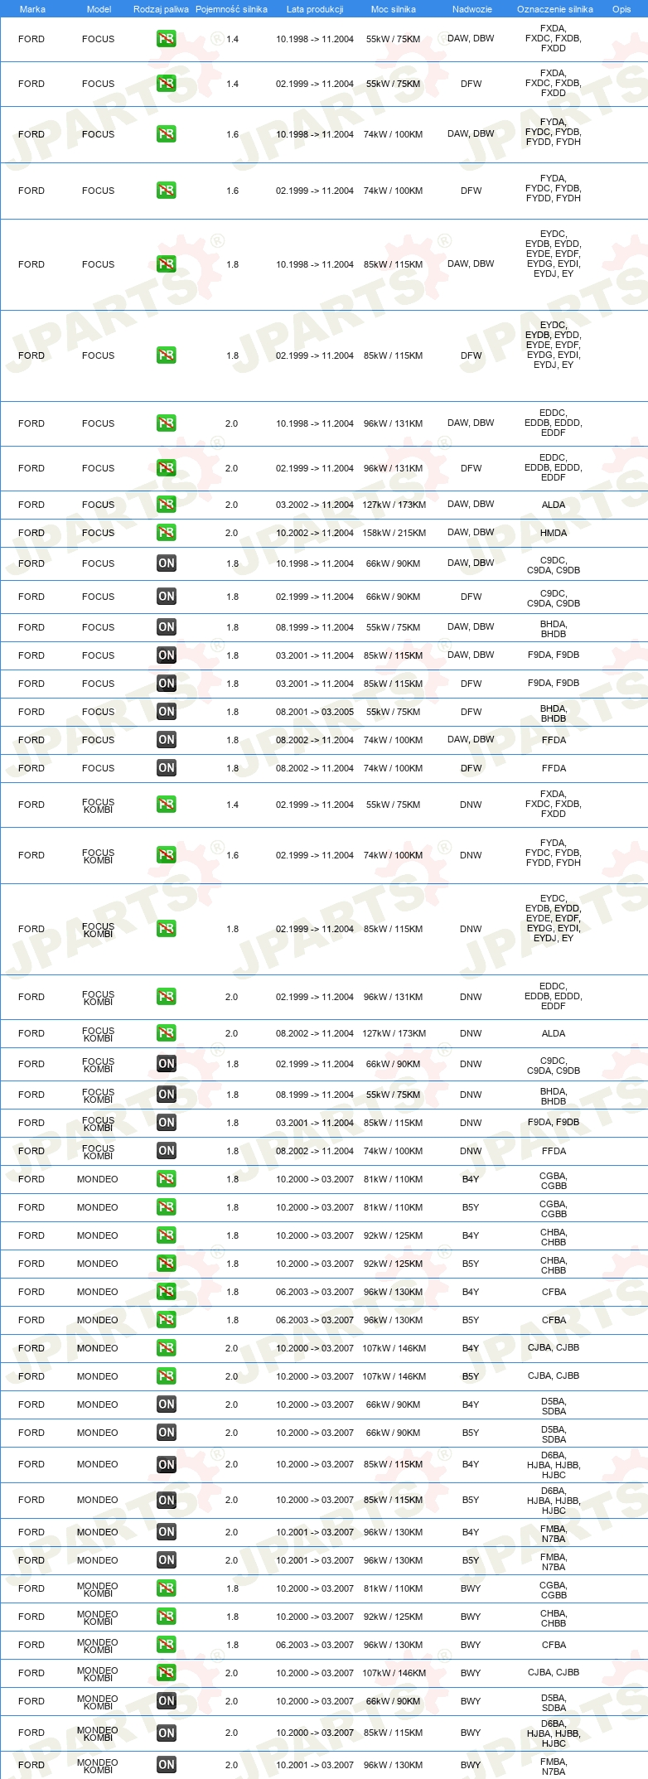Click petrol icon in Mondeo 107kW B5Y row
The image size is (648, 1779).
point(167,1376)
